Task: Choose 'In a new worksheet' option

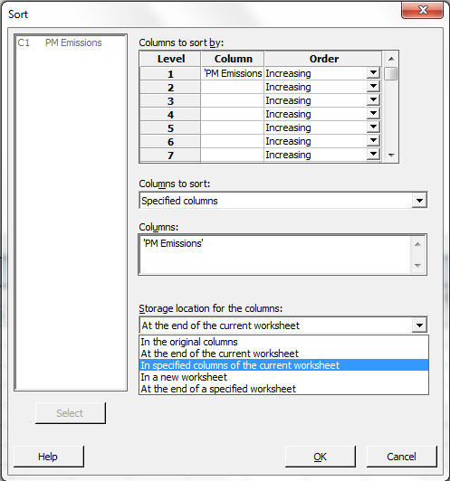Action: click(x=283, y=377)
